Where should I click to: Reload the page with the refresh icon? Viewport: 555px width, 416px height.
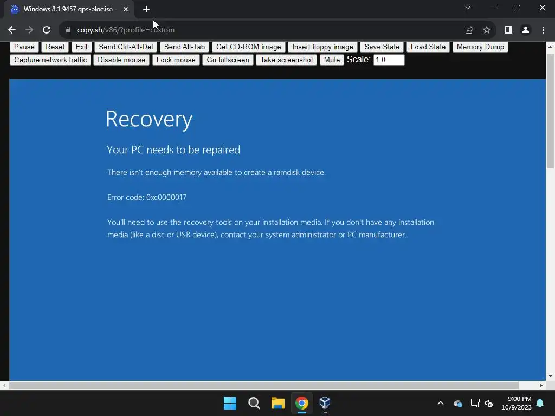coord(47,30)
